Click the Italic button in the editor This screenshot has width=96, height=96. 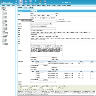(22, 90)
